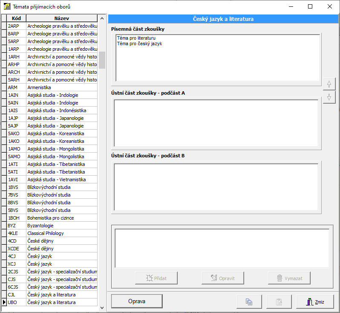Viewport: 340px width, 313px height.
Task: Click the Opravit button
Action: pyautogui.click(x=222, y=278)
